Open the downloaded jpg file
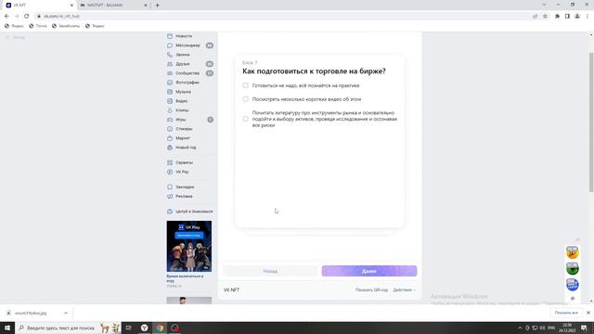 [31, 314]
